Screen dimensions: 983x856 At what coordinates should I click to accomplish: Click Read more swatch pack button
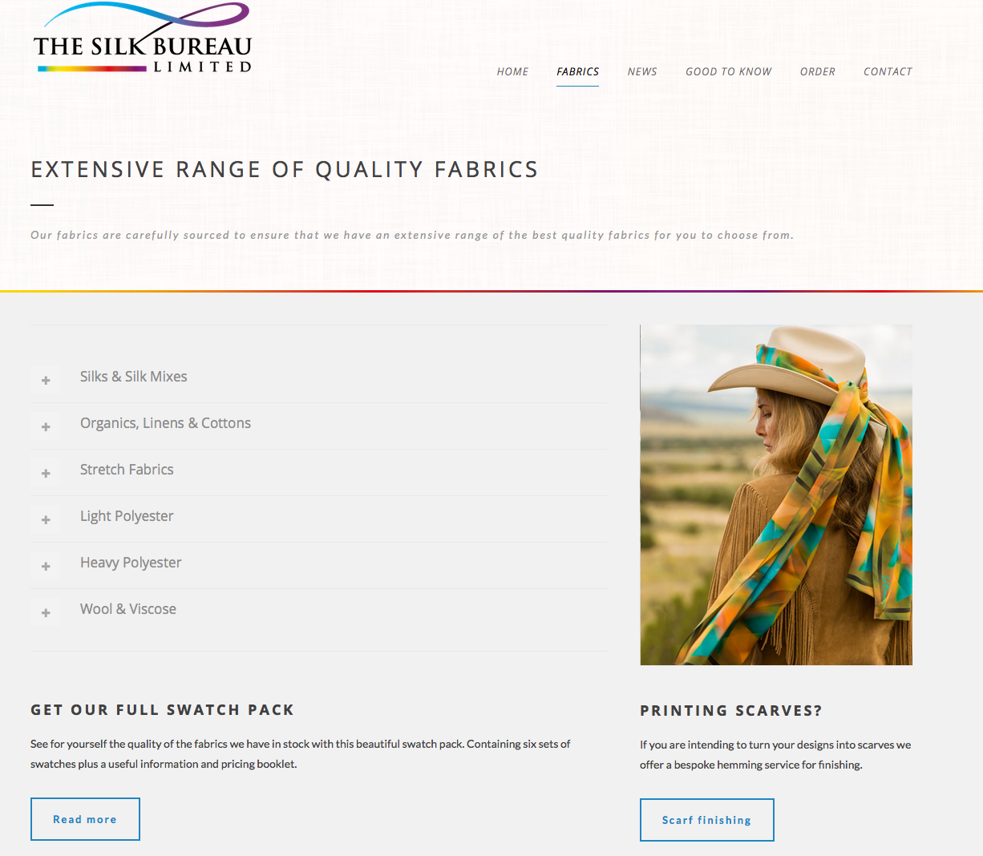(x=85, y=819)
